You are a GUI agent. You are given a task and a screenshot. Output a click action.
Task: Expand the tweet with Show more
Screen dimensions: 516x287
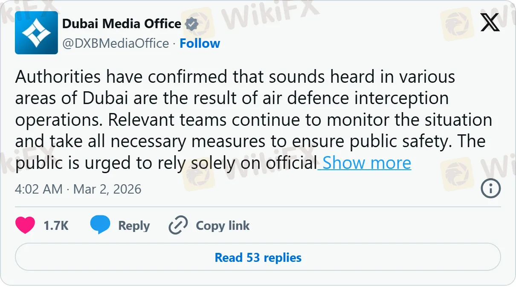click(367, 163)
